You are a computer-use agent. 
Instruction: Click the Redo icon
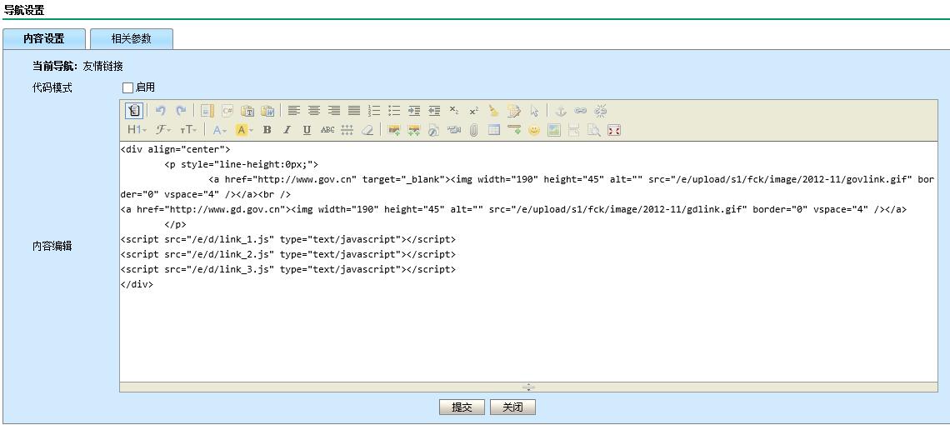[181, 110]
